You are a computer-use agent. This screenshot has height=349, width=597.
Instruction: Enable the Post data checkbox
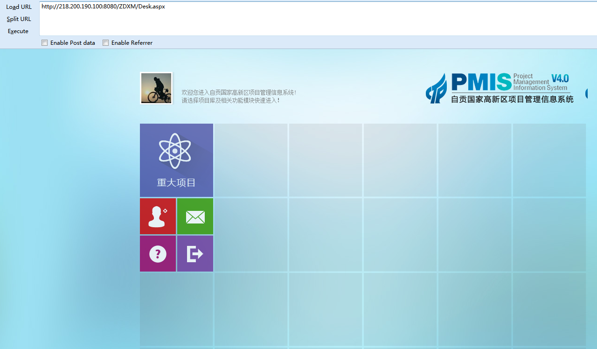[44, 43]
